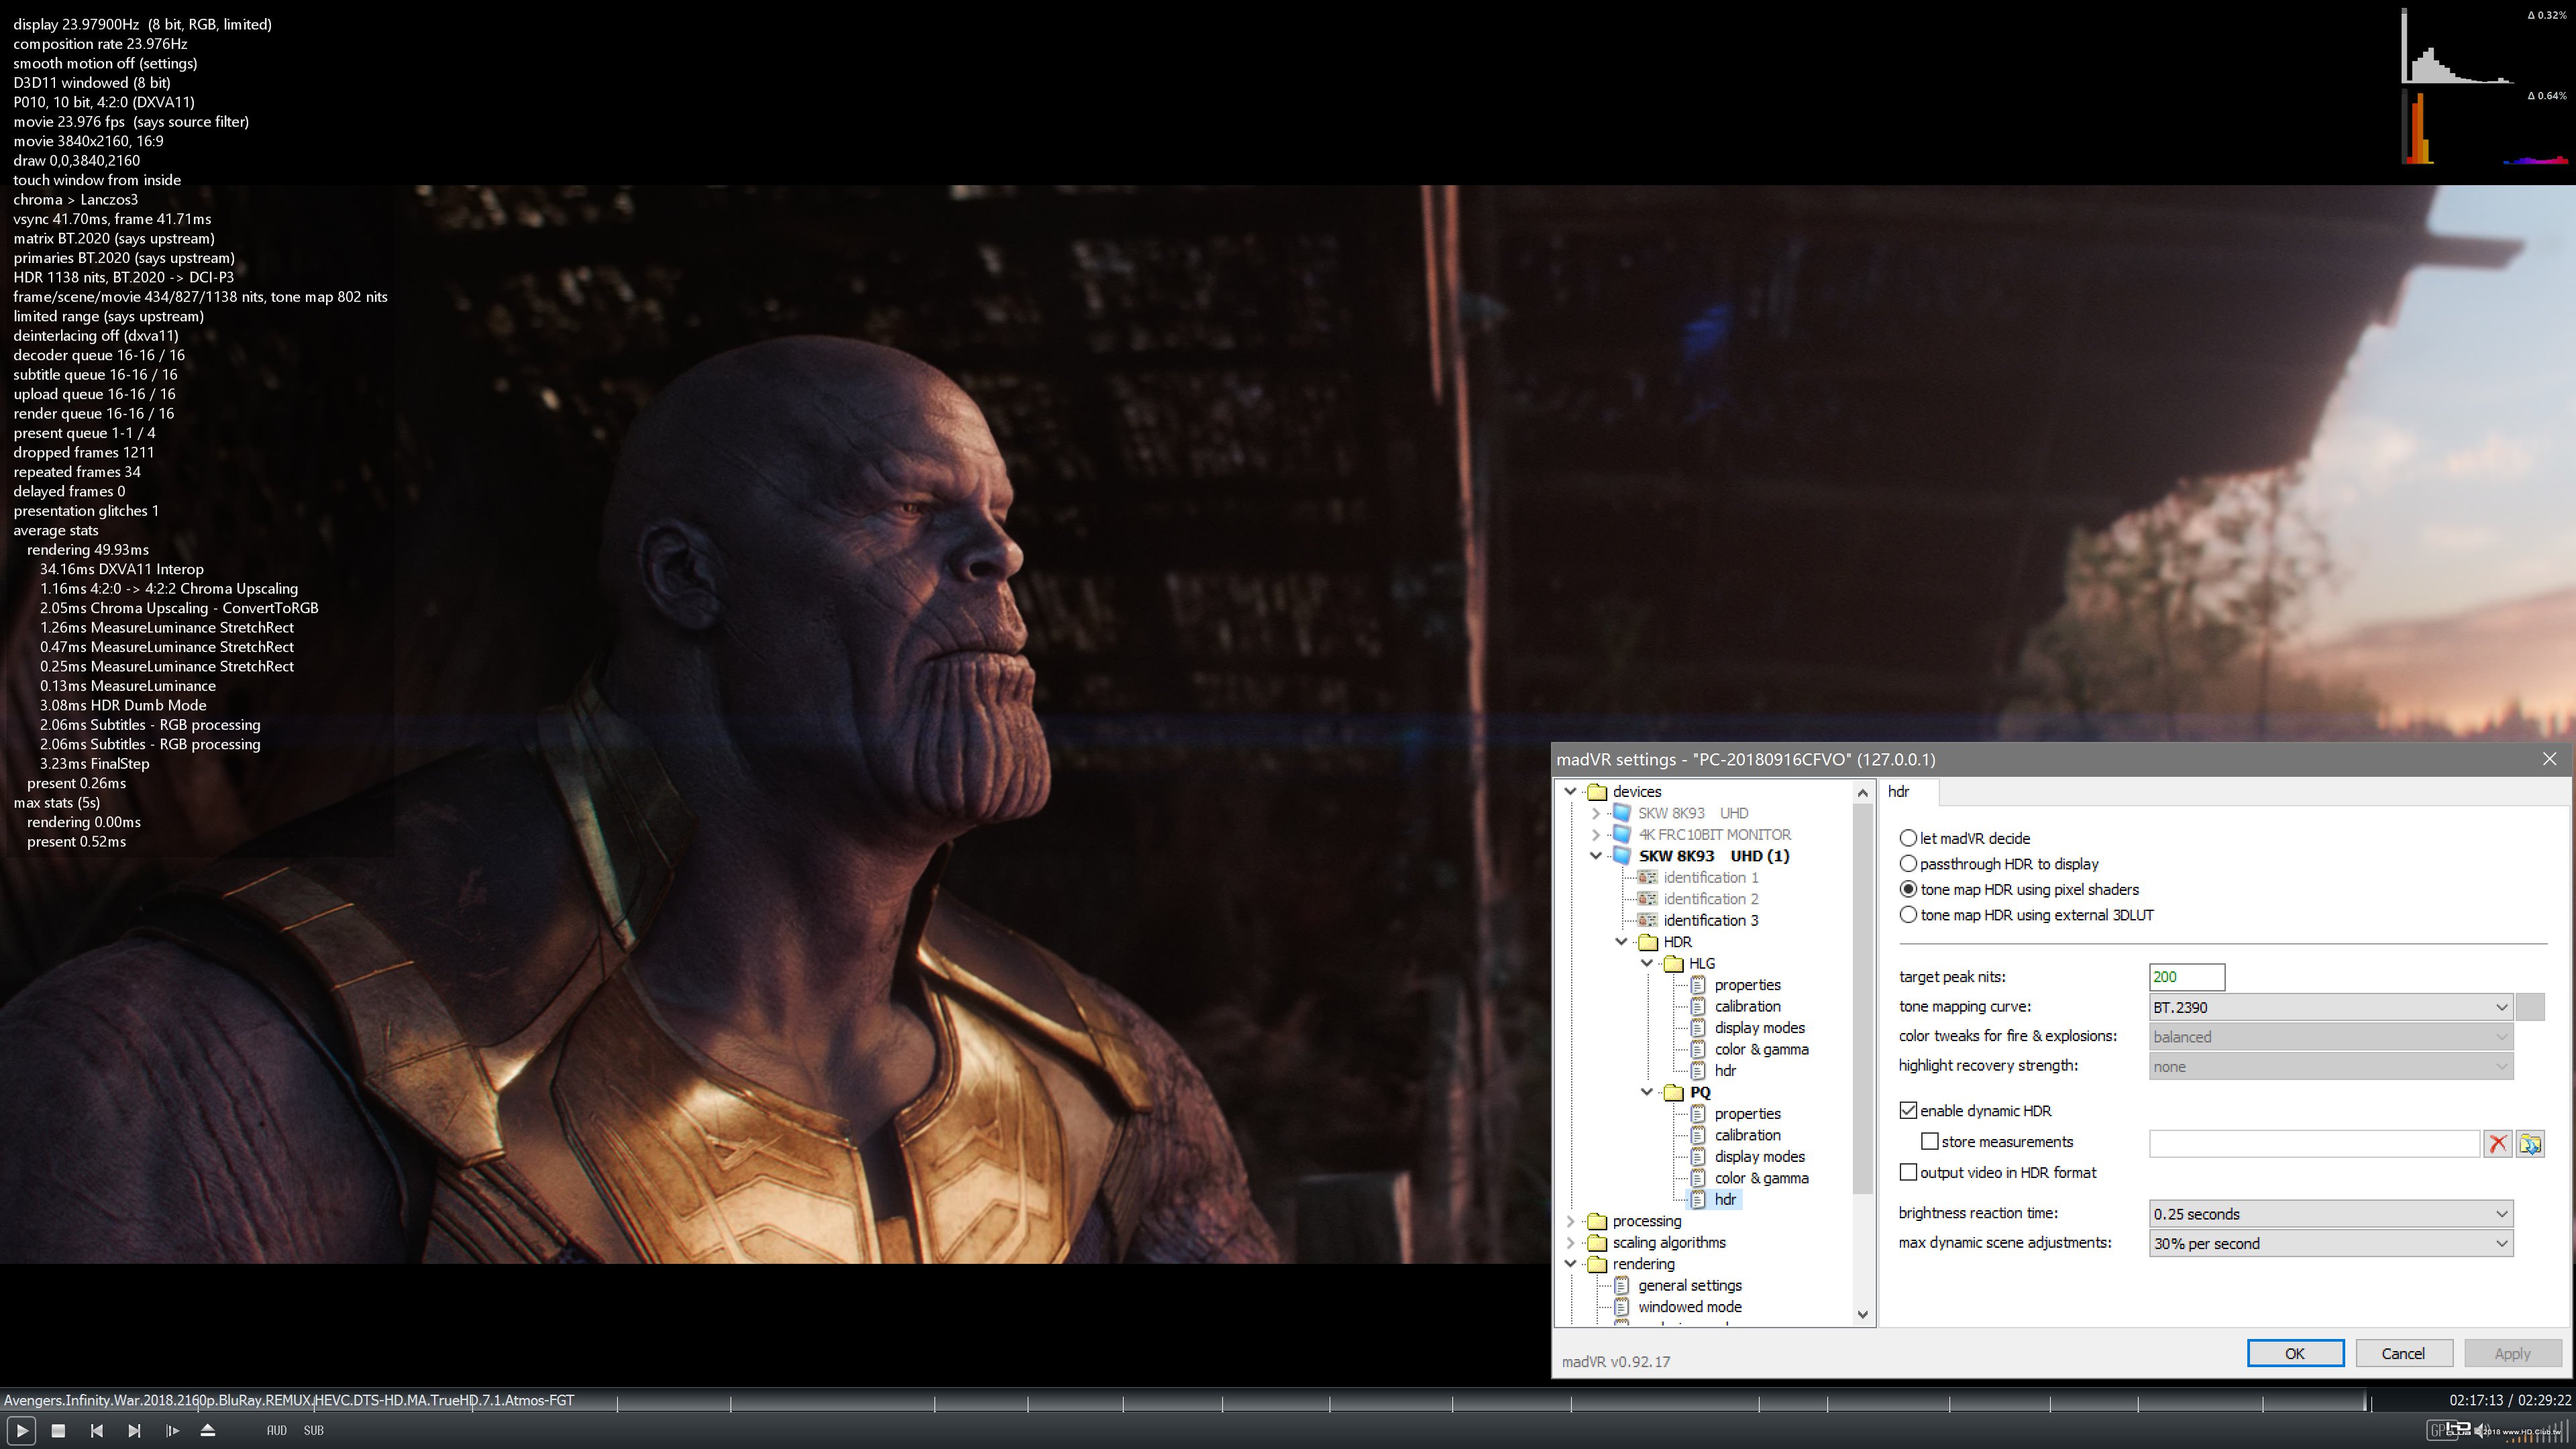Viewport: 2576px width, 1449px height.
Task: Check output video in HDR format
Action: tap(1908, 1172)
